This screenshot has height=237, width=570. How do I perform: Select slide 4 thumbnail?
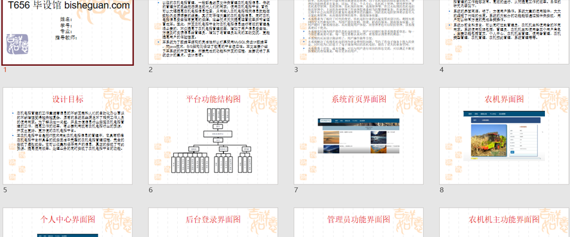(x=504, y=32)
